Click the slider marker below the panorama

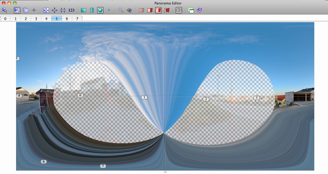165,172
